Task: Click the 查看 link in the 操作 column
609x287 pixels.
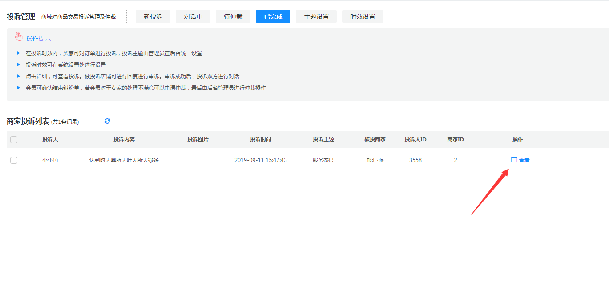Action: [524, 160]
